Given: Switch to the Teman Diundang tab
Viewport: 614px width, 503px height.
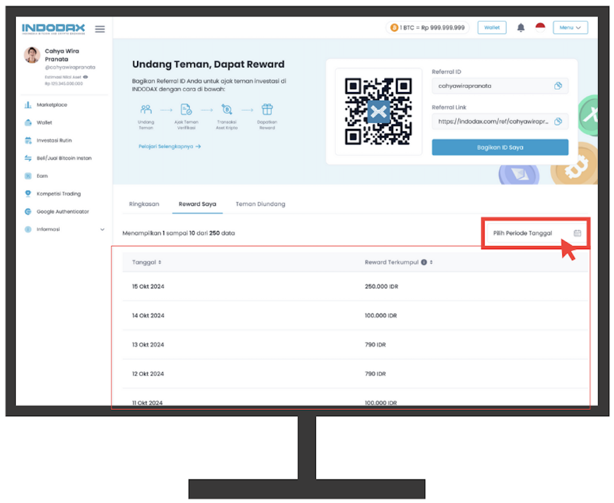Looking at the screenshot, I should tap(260, 204).
